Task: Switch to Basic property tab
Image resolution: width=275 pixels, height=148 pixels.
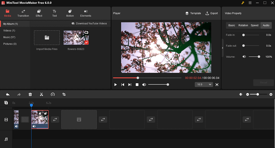Action: point(232,25)
